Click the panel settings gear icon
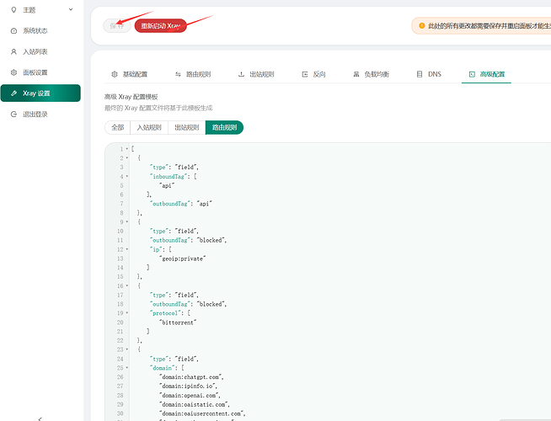 [x=13, y=72]
